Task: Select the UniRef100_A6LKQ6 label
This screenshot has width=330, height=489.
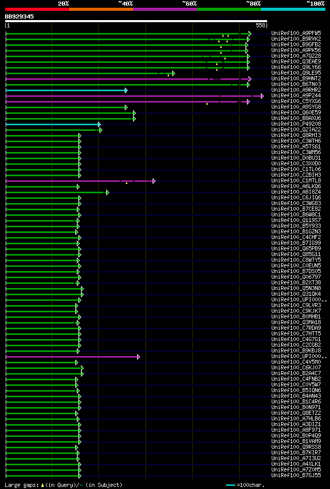Action: coord(296,186)
